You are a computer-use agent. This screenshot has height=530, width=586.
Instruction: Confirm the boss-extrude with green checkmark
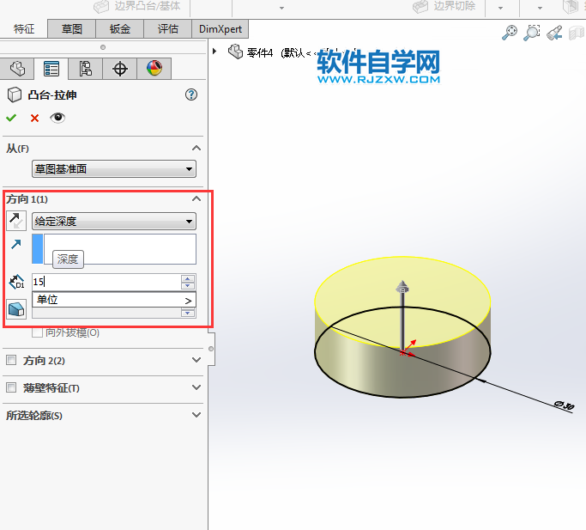tap(11, 118)
